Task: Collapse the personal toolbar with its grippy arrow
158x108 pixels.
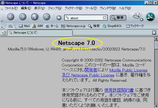Action: tap(2, 27)
